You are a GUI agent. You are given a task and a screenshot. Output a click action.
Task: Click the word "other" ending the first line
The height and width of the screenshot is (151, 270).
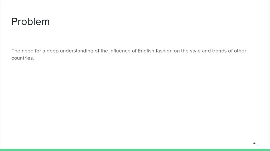(x=240, y=51)
